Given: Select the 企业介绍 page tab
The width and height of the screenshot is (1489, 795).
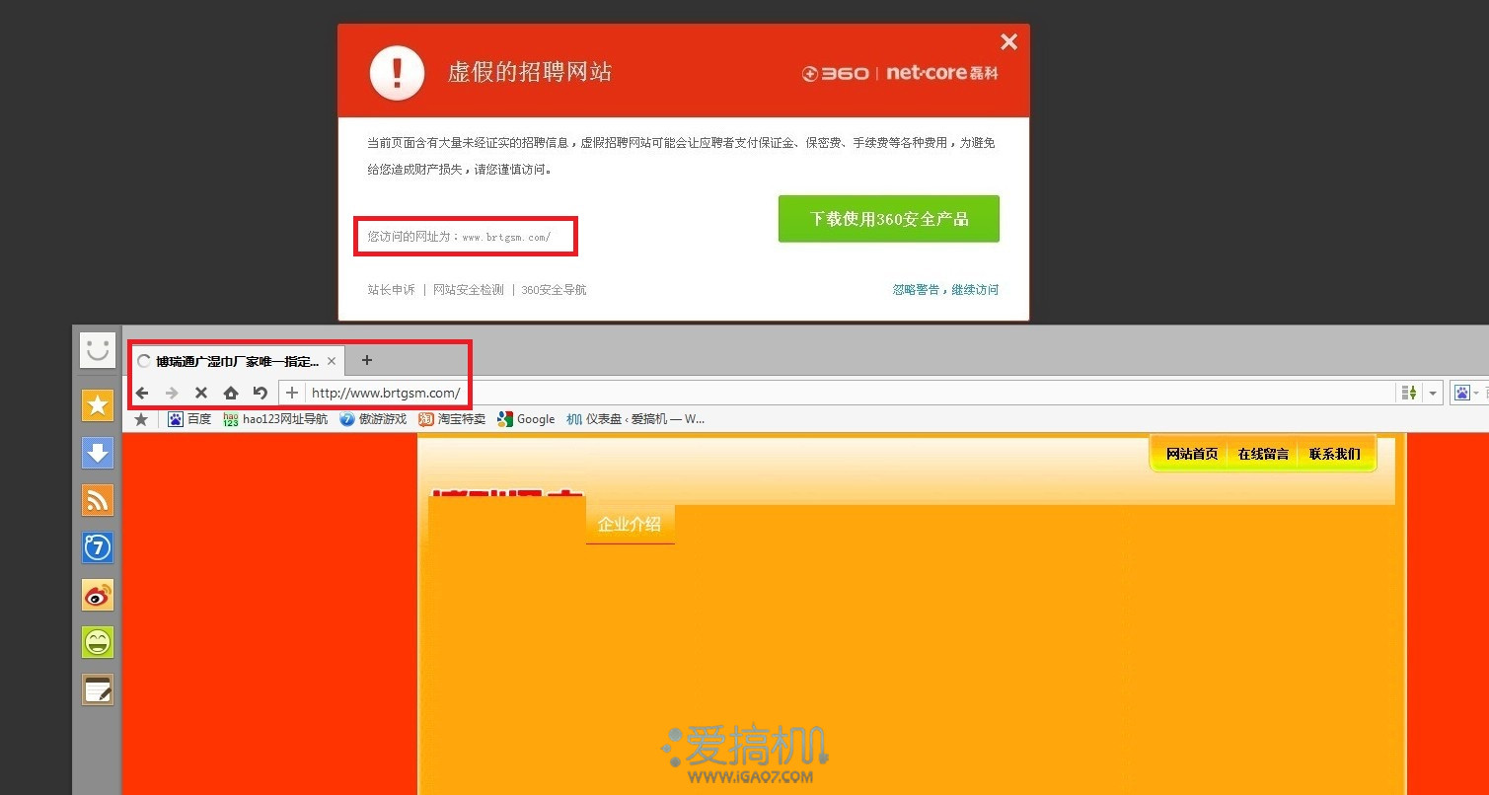Looking at the screenshot, I should [x=630, y=524].
